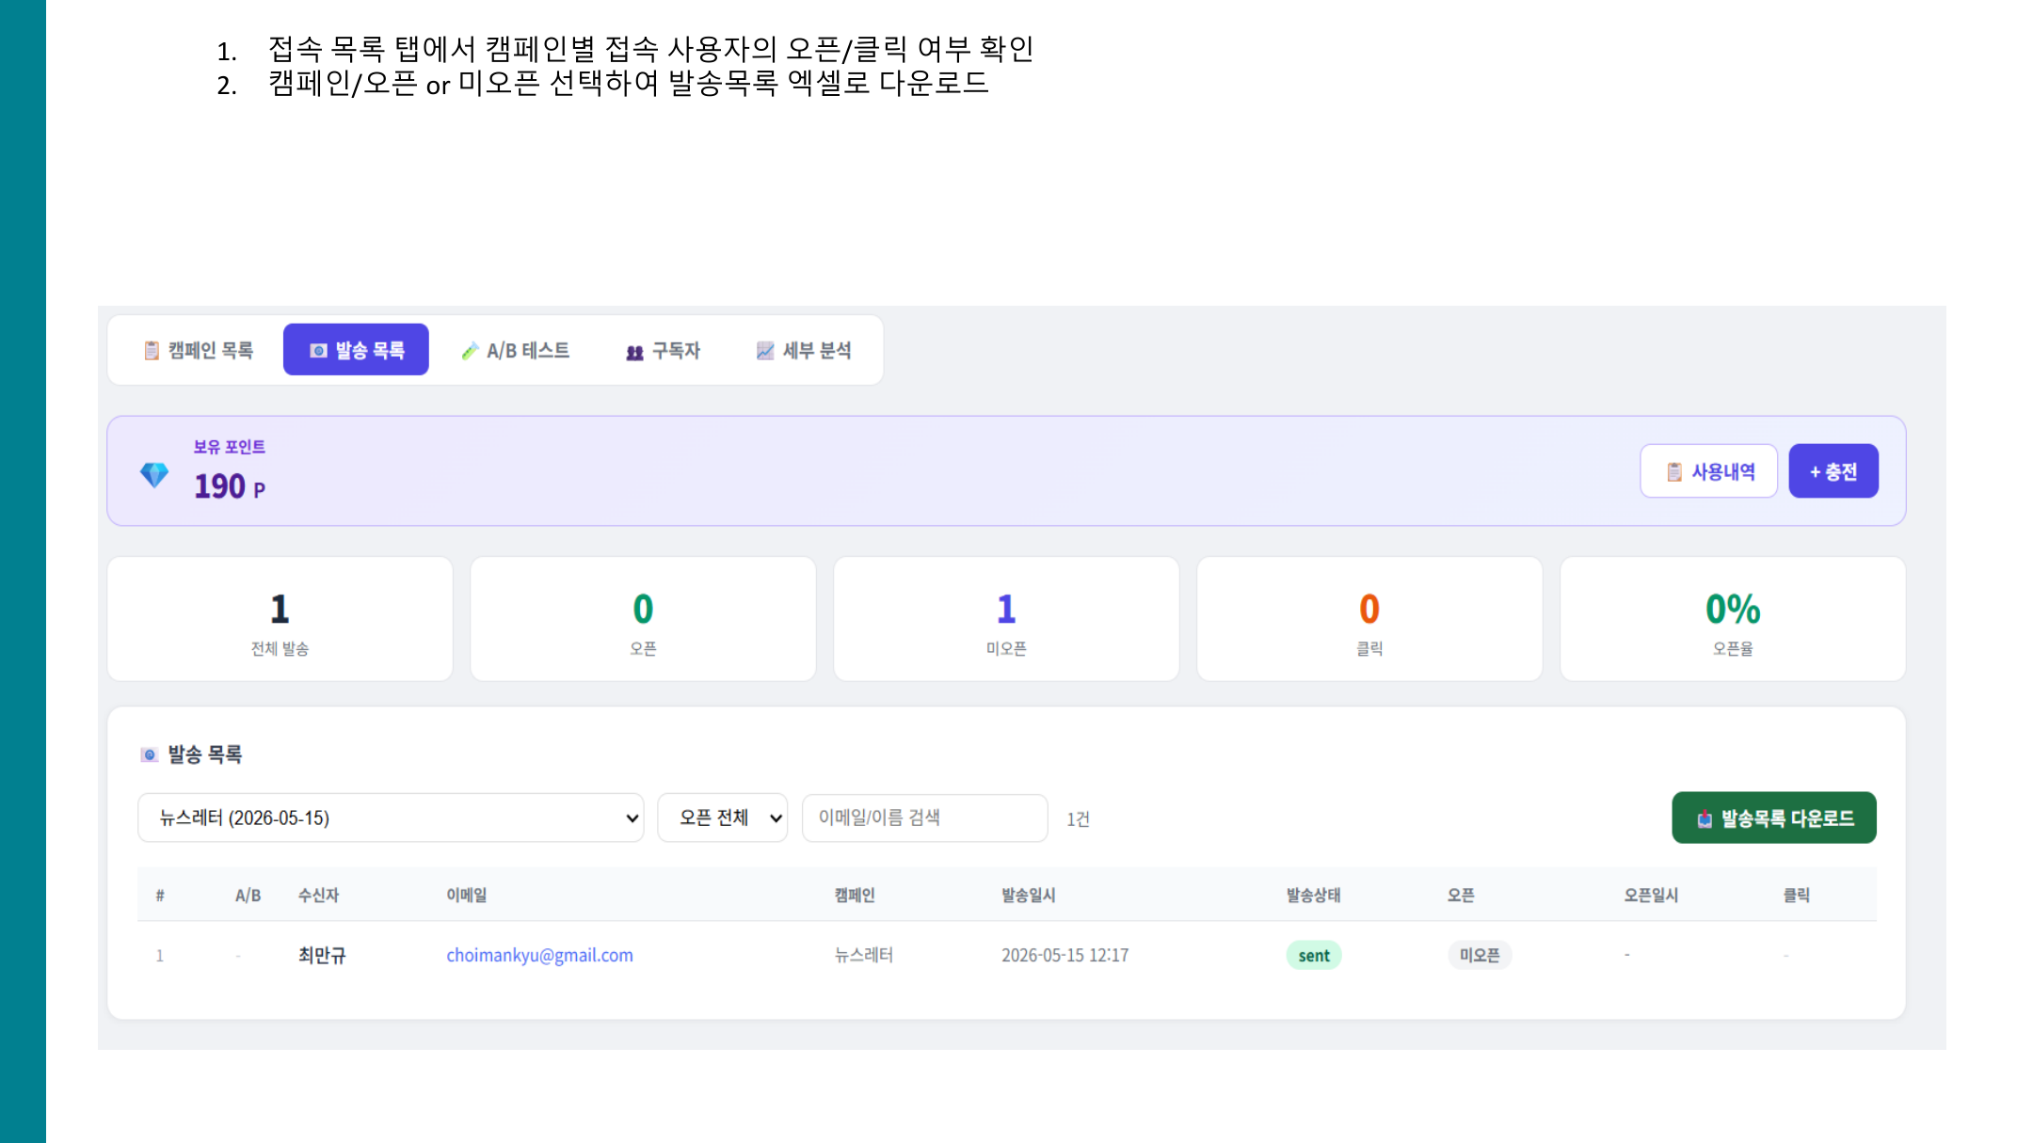
Task: Click the sent status badge
Action: (1314, 955)
